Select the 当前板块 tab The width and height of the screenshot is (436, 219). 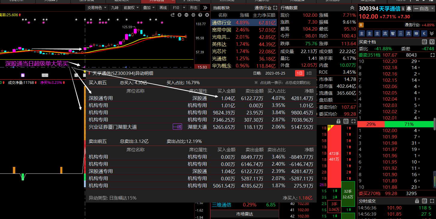point(221,8)
